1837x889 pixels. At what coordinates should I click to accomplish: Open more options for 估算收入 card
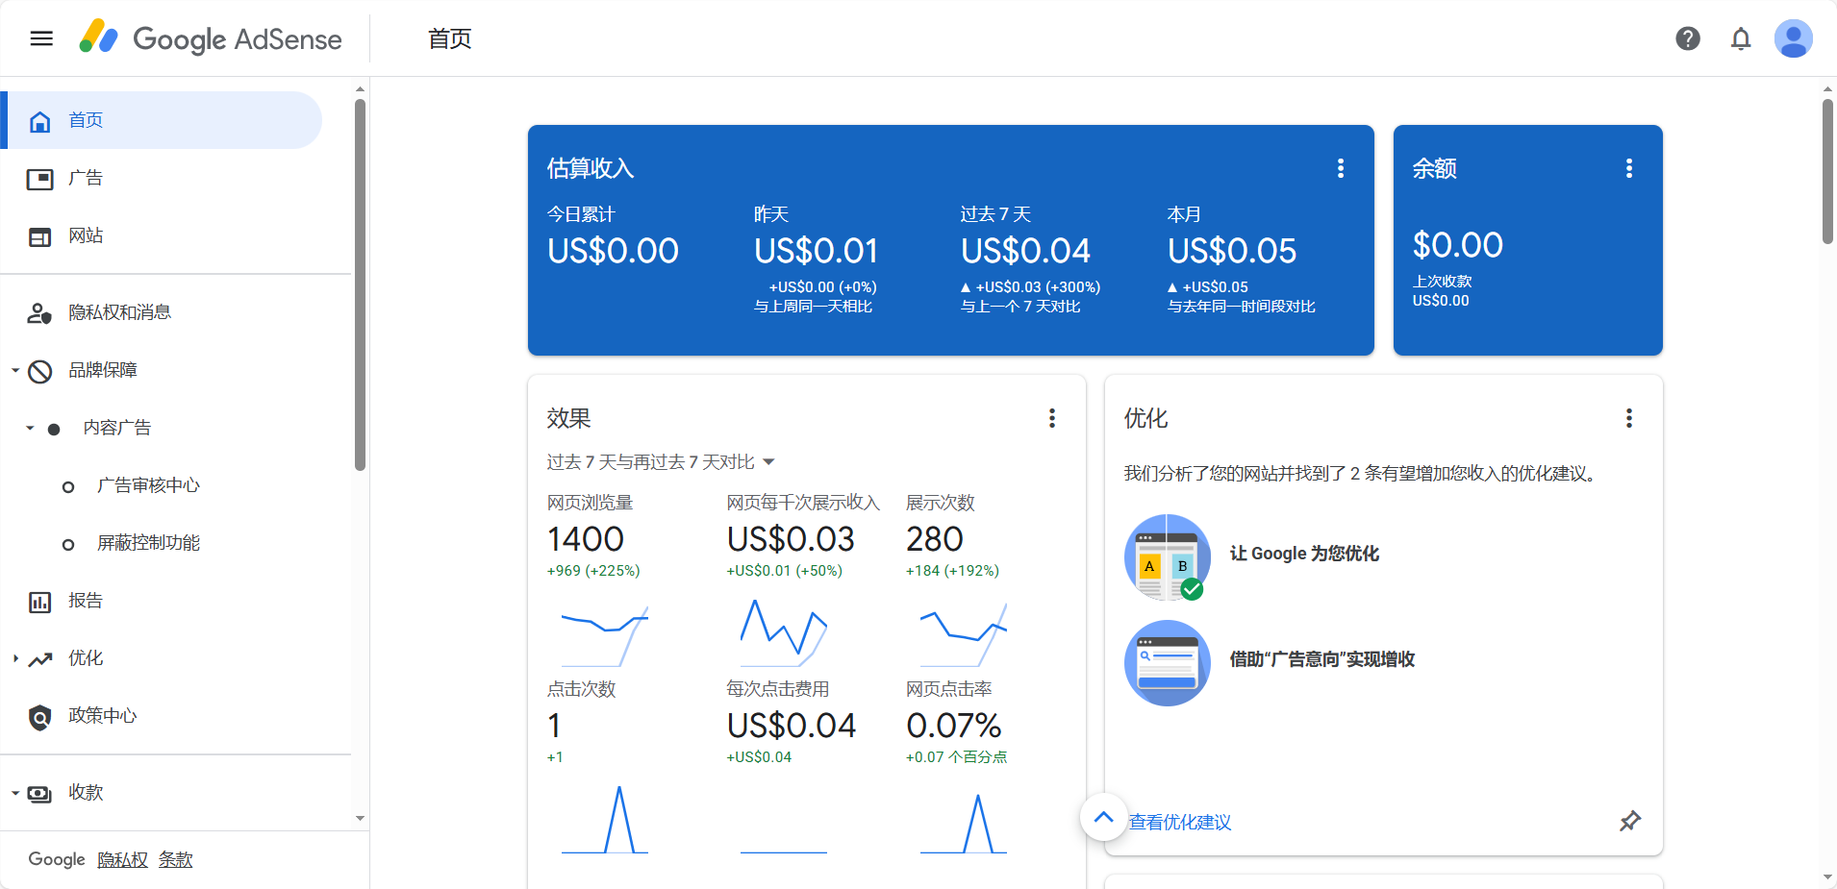pos(1340,169)
